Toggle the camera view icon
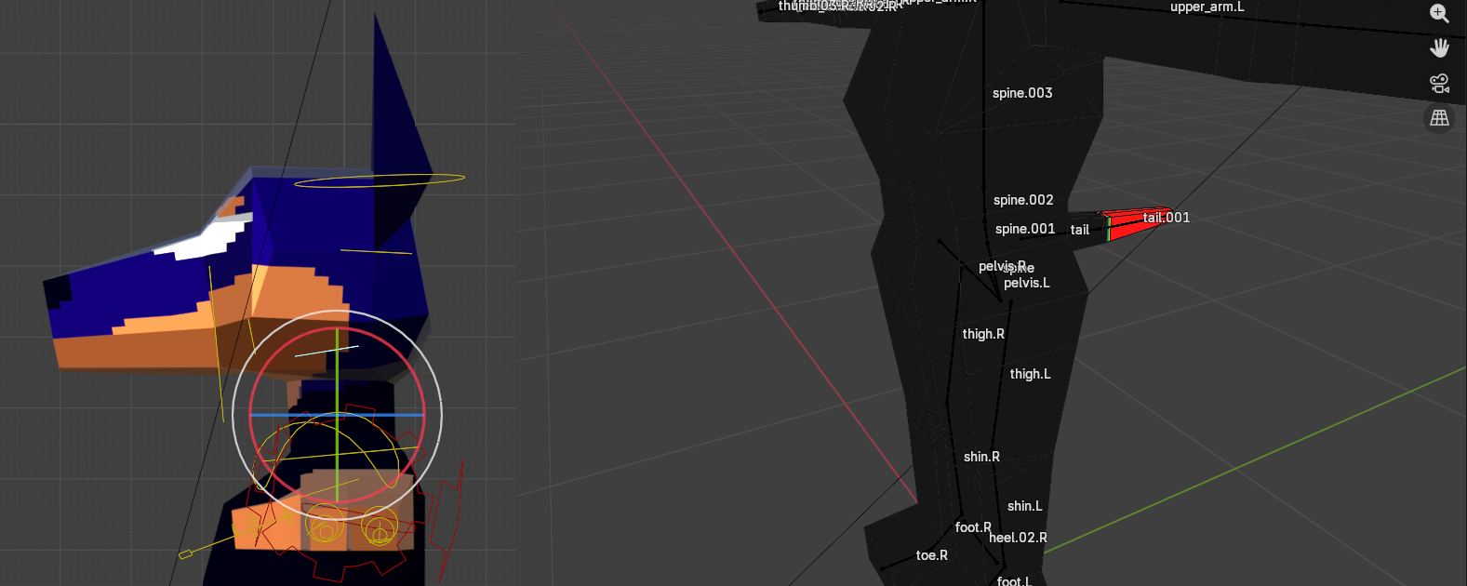This screenshot has height=586, width=1467. click(x=1439, y=83)
